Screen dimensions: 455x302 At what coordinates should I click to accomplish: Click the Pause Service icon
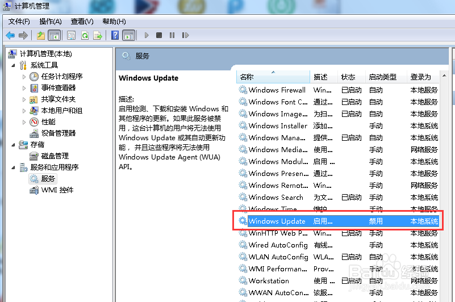[x=172, y=35]
